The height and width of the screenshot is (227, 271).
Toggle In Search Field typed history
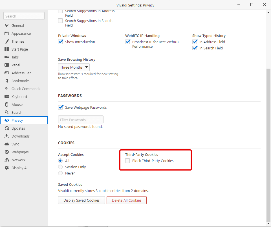(195, 48)
